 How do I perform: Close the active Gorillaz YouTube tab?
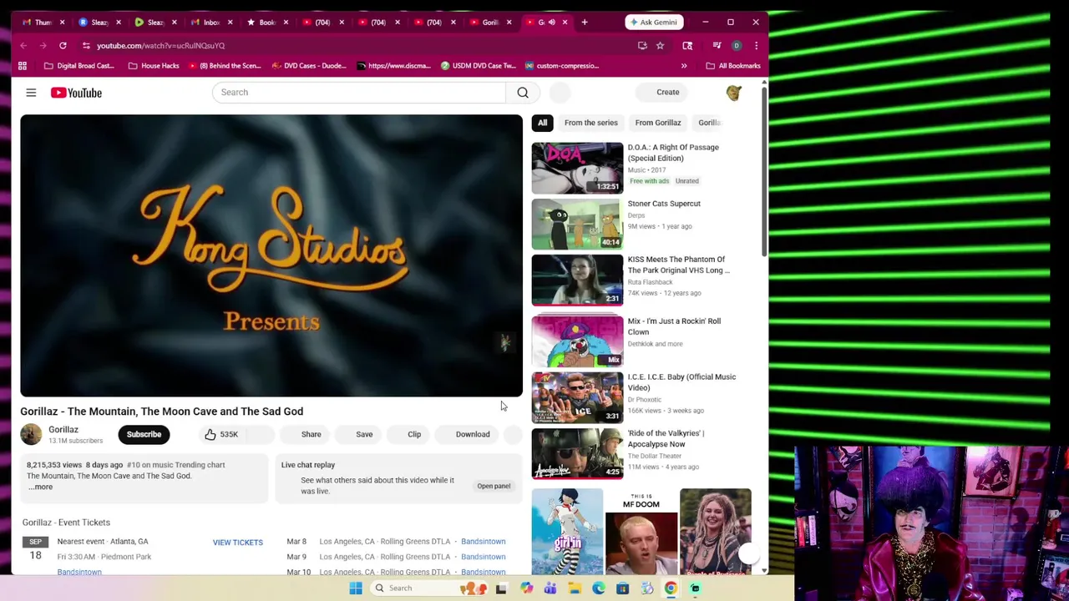[x=565, y=23]
